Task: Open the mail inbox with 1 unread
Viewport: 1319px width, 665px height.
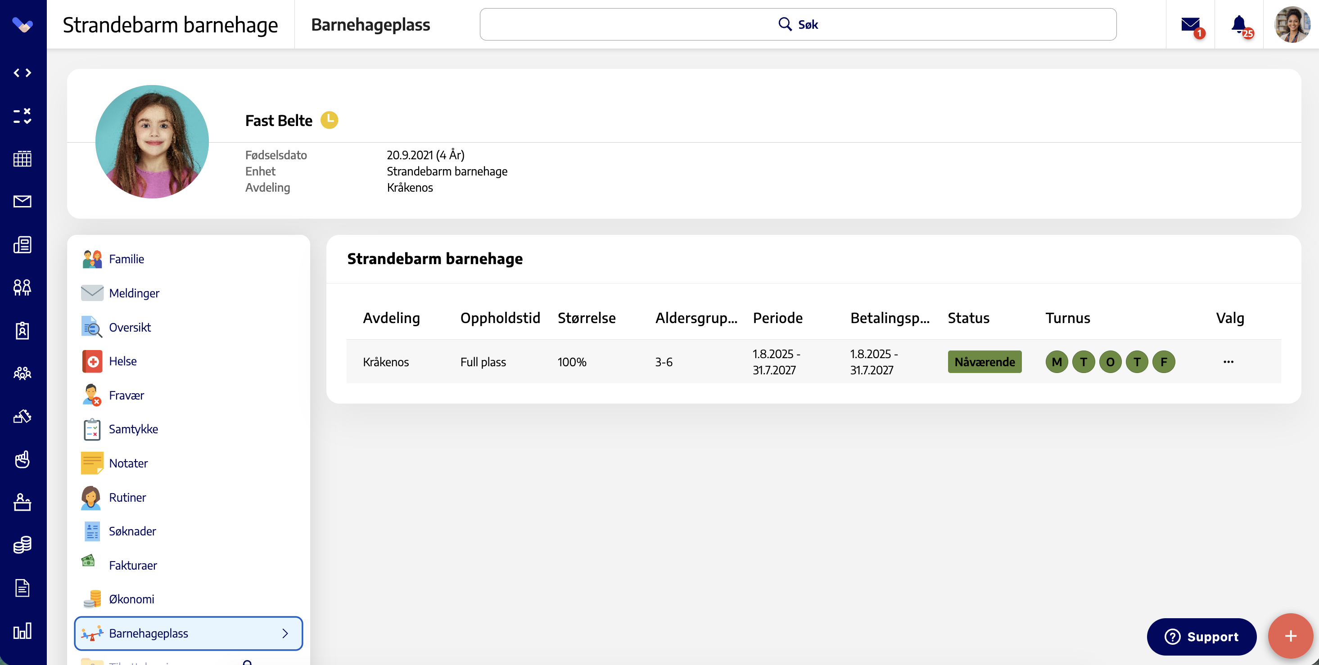Action: (1191, 25)
